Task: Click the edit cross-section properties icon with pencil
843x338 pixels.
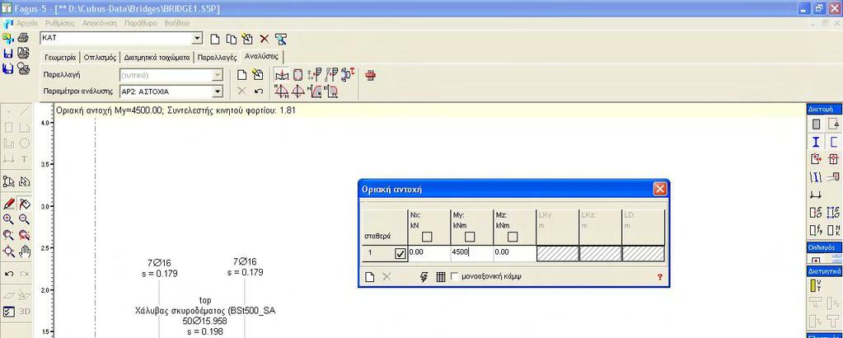Action: point(247,39)
